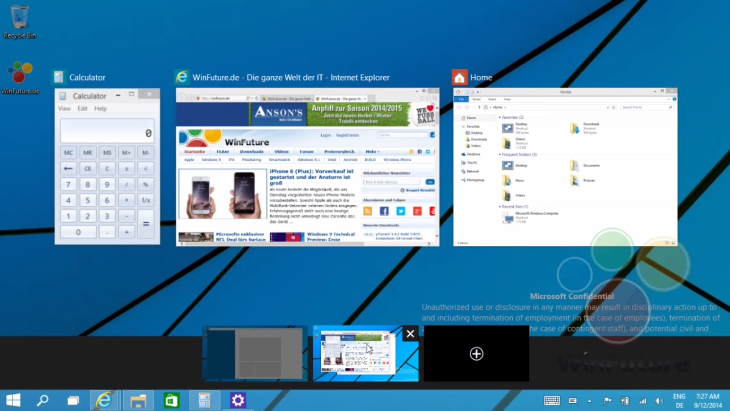Switch to the Calculator window thumbnail

click(x=107, y=166)
